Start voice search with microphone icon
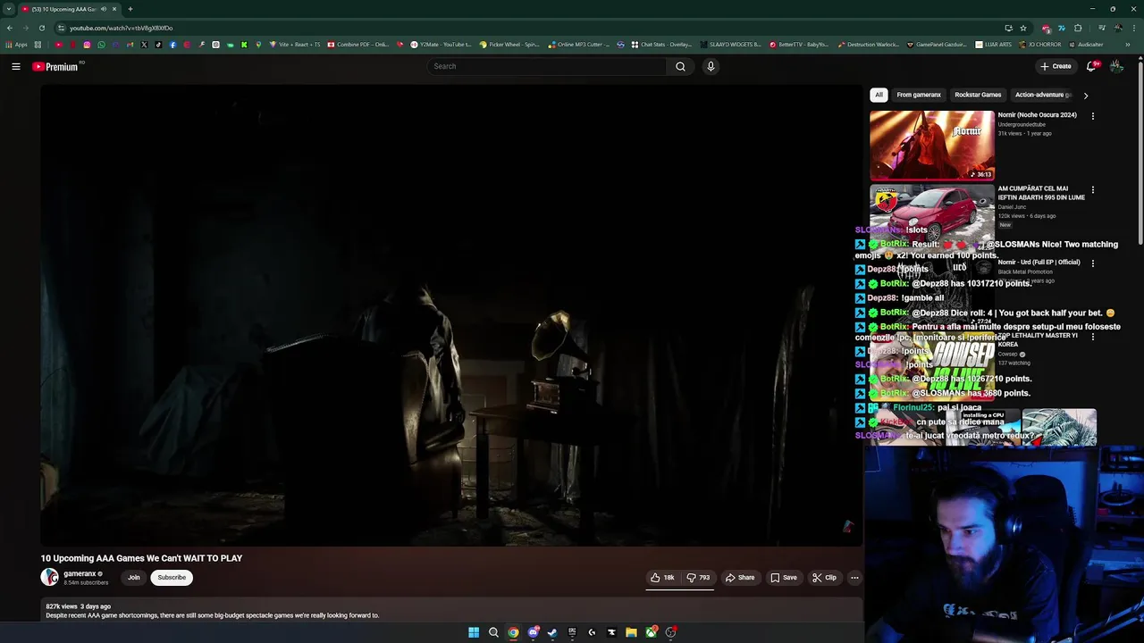The image size is (1144, 643). click(711, 66)
